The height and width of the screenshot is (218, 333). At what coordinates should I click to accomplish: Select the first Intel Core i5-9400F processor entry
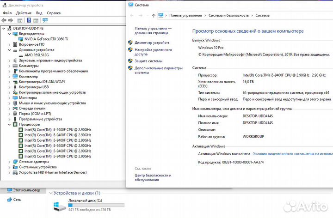[58, 130]
